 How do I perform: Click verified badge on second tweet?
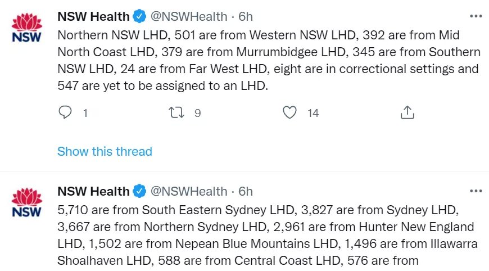139,191
